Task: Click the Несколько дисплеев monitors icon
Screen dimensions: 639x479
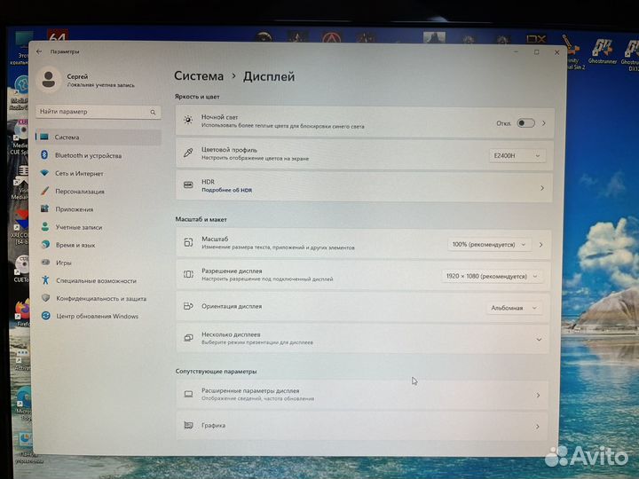Action: (188, 338)
